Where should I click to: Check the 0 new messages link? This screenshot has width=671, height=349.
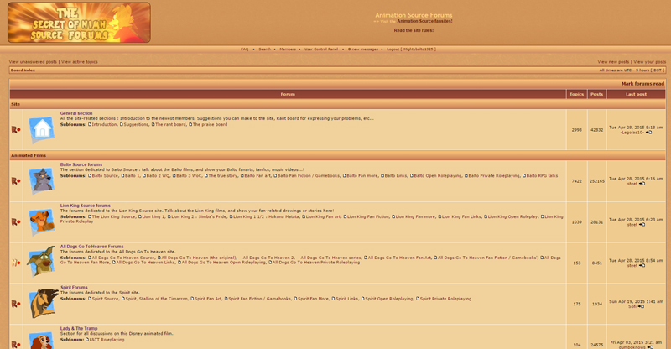pyautogui.click(x=363, y=49)
